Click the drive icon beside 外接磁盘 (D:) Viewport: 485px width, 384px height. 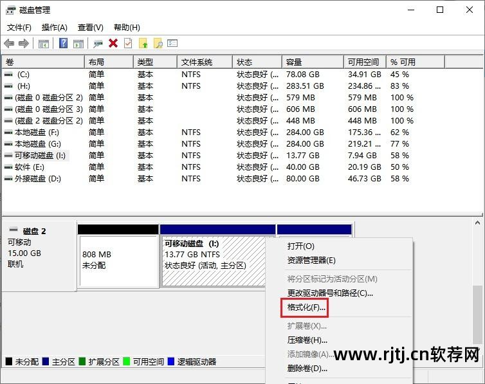[8, 179]
